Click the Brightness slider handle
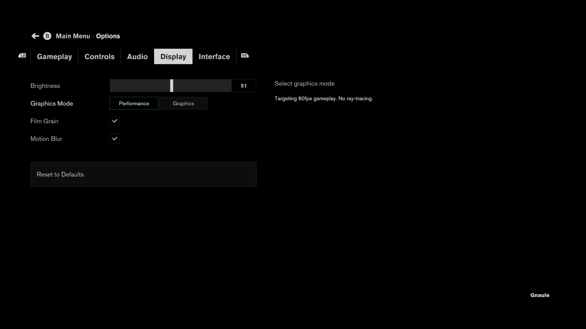 coord(172,86)
